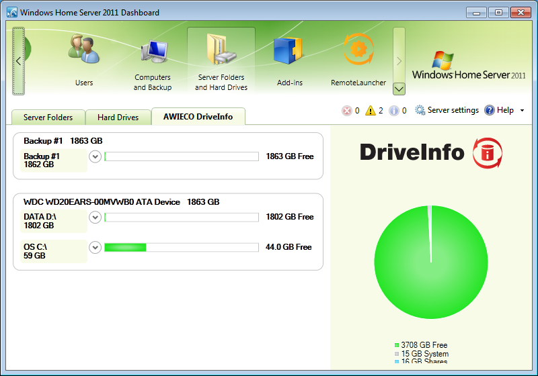Image resolution: width=538 pixels, height=376 pixels.
Task: Click the yellow warning alerts icon
Action: click(x=371, y=111)
